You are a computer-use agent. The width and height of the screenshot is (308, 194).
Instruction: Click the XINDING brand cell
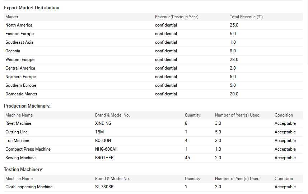(103, 123)
